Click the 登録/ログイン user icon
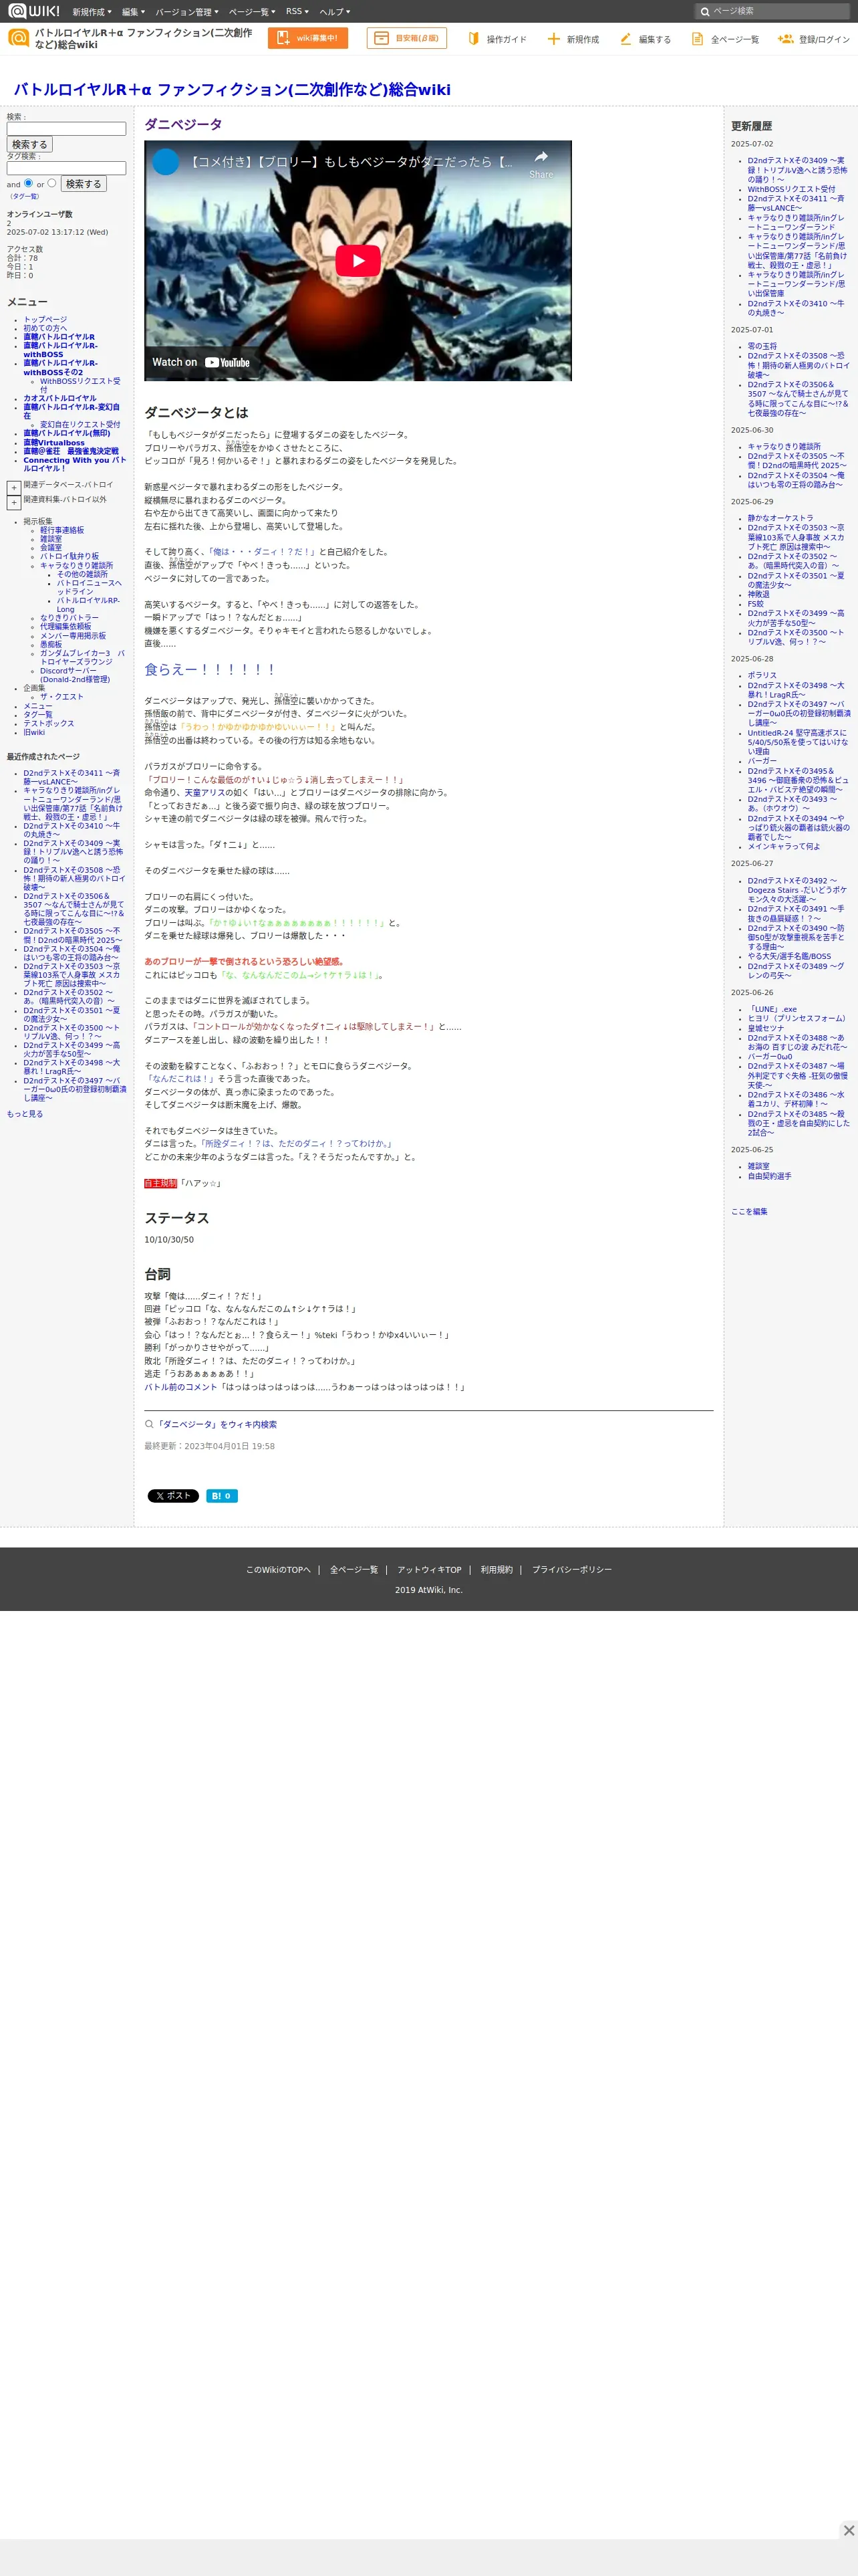 785,39
